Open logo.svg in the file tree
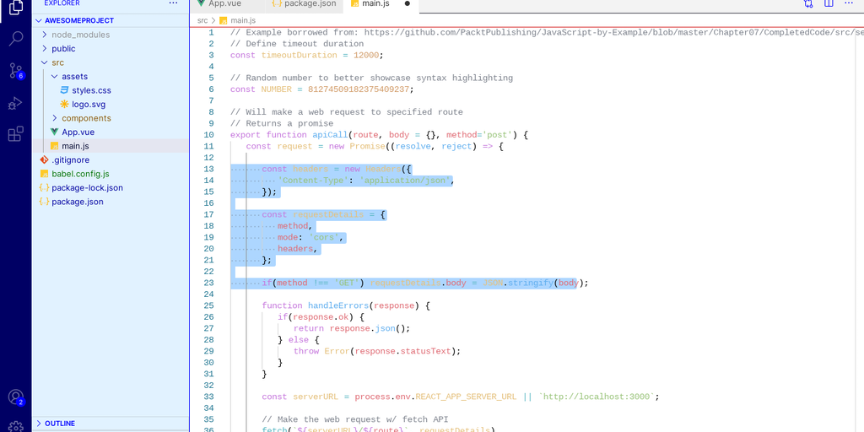 click(x=89, y=104)
